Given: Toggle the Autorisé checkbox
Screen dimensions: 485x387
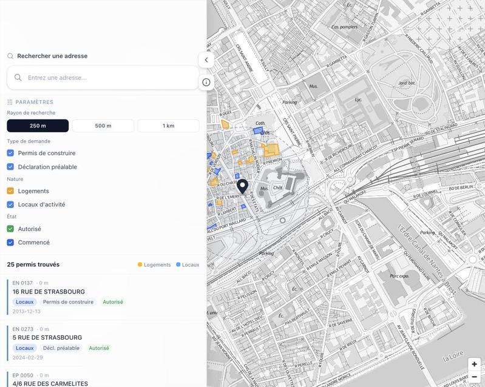Looking at the screenshot, I should click(10, 229).
